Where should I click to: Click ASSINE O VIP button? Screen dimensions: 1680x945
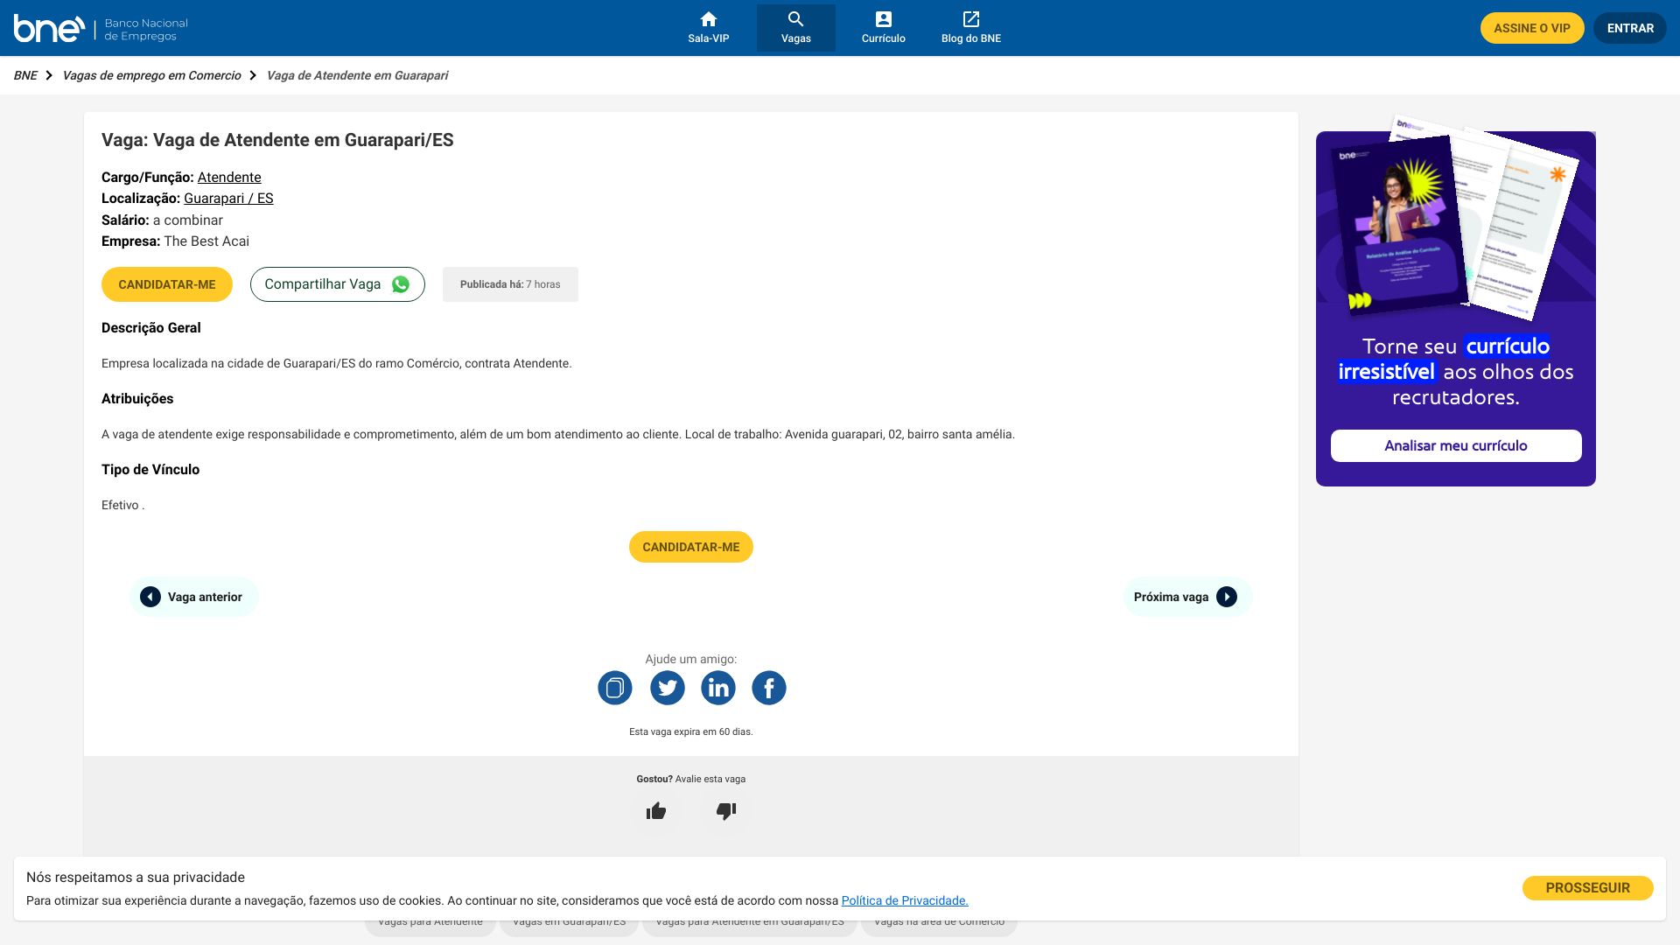1532,28
